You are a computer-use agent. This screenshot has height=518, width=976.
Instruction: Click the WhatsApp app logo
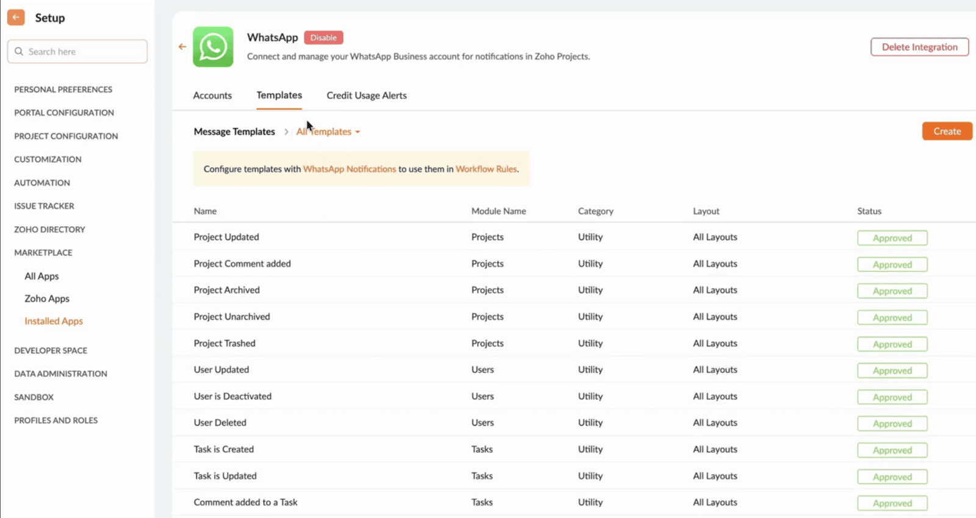click(213, 47)
